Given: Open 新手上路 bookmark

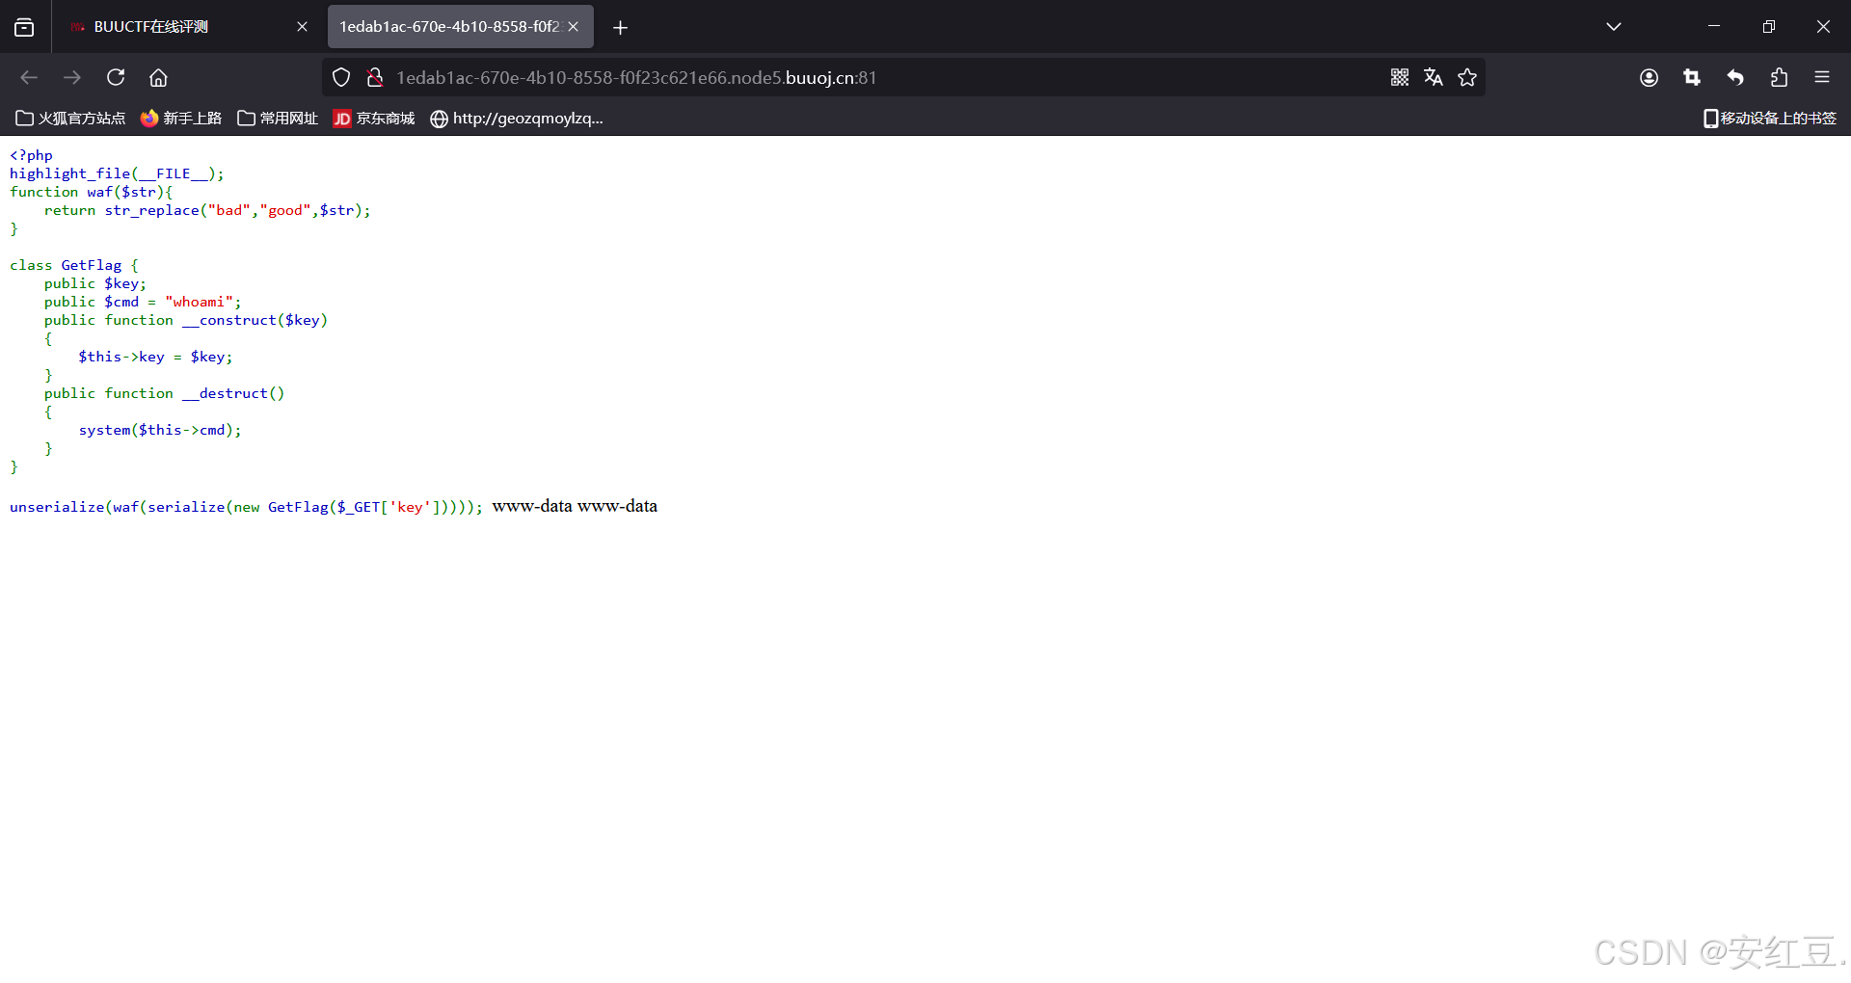Looking at the screenshot, I should 181,119.
